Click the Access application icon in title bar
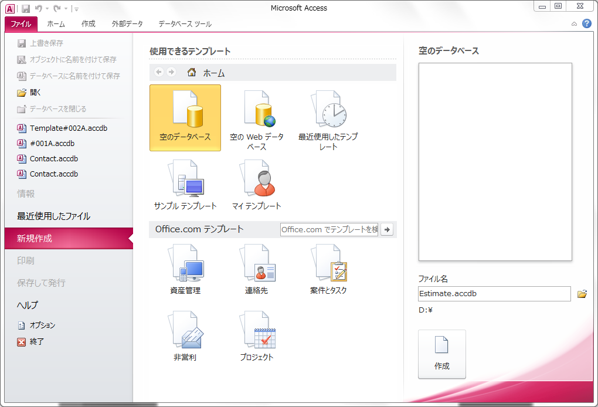Screen dimensions: 598x407 tap(10, 8)
